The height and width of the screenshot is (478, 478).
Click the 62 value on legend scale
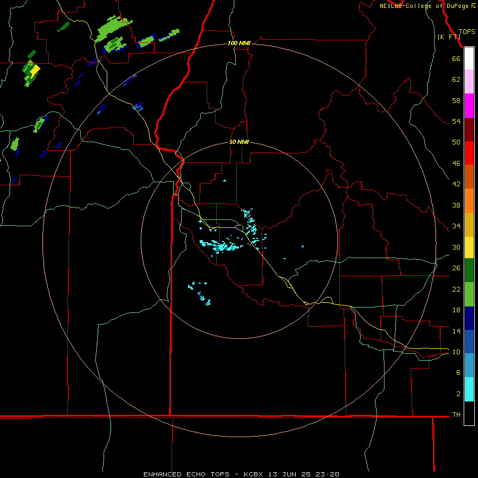[x=456, y=79]
